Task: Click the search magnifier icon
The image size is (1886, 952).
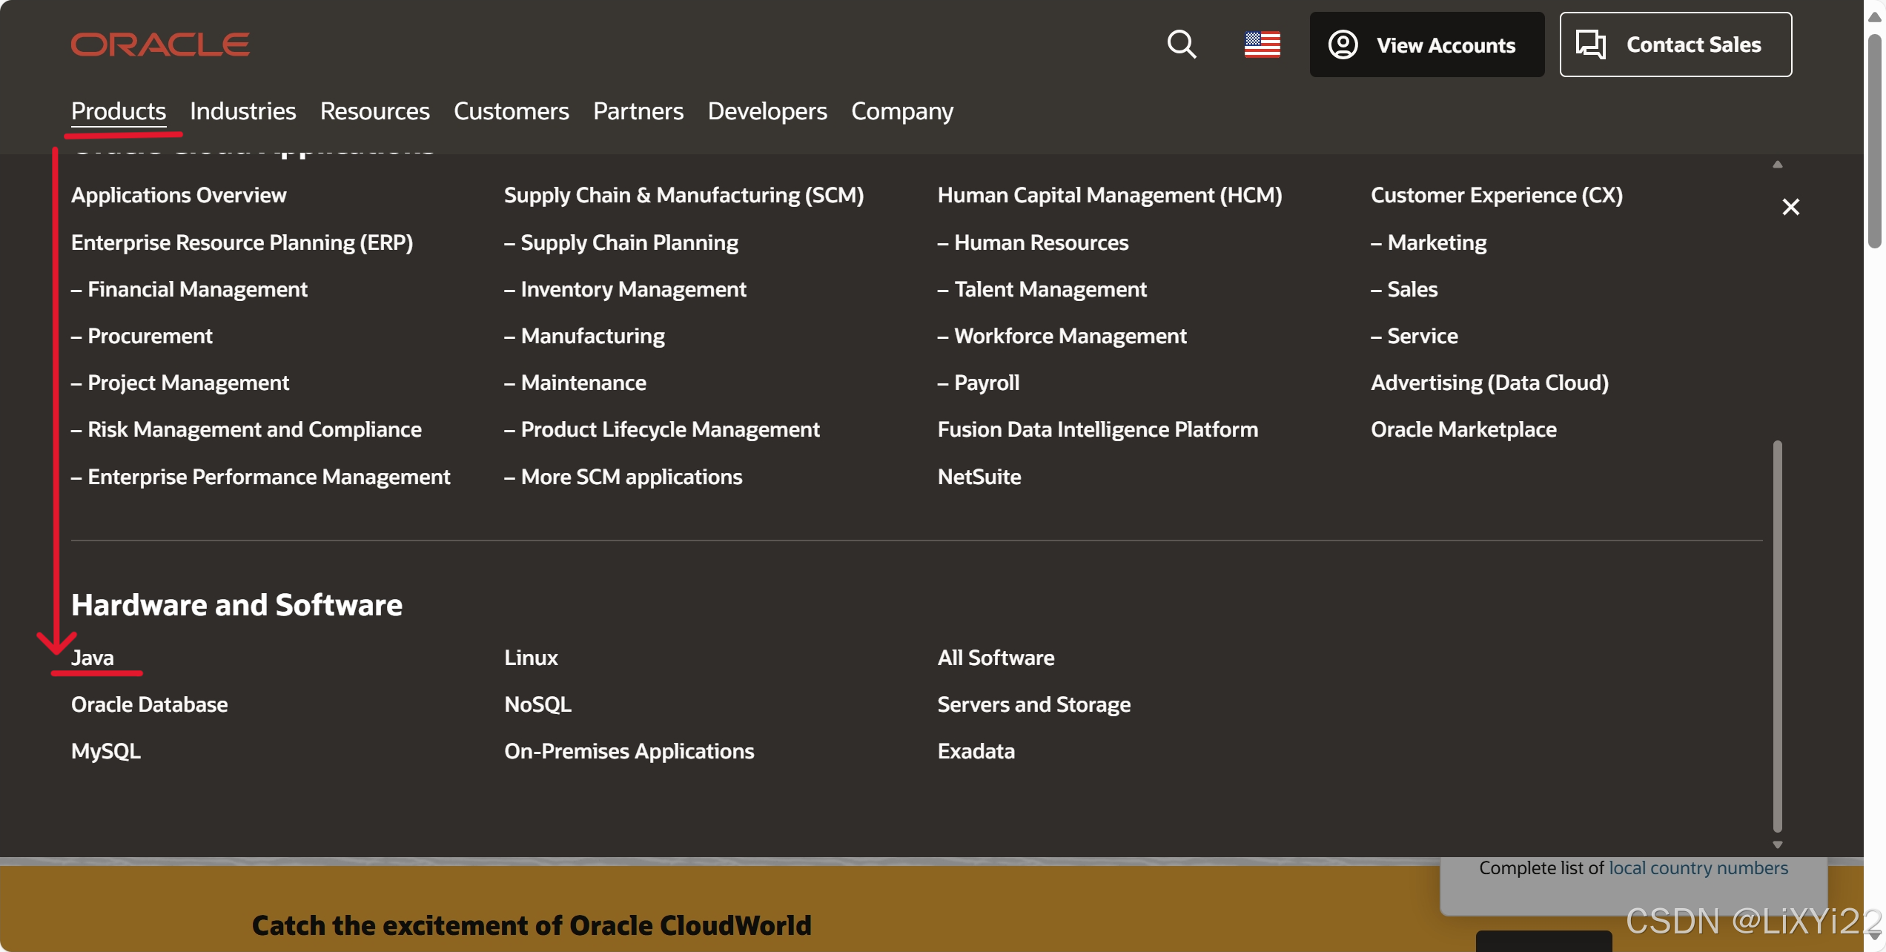Action: coord(1181,44)
